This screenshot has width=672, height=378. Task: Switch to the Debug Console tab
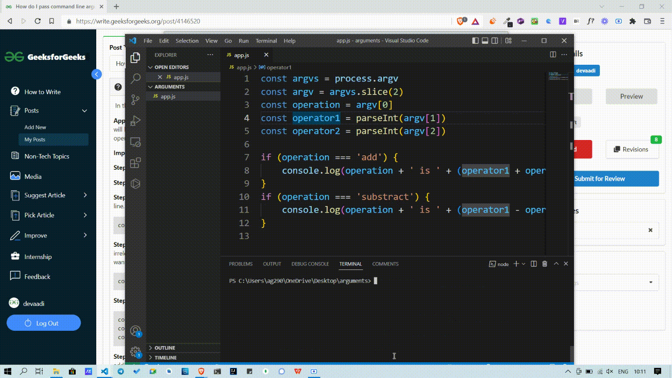point(310,264)
